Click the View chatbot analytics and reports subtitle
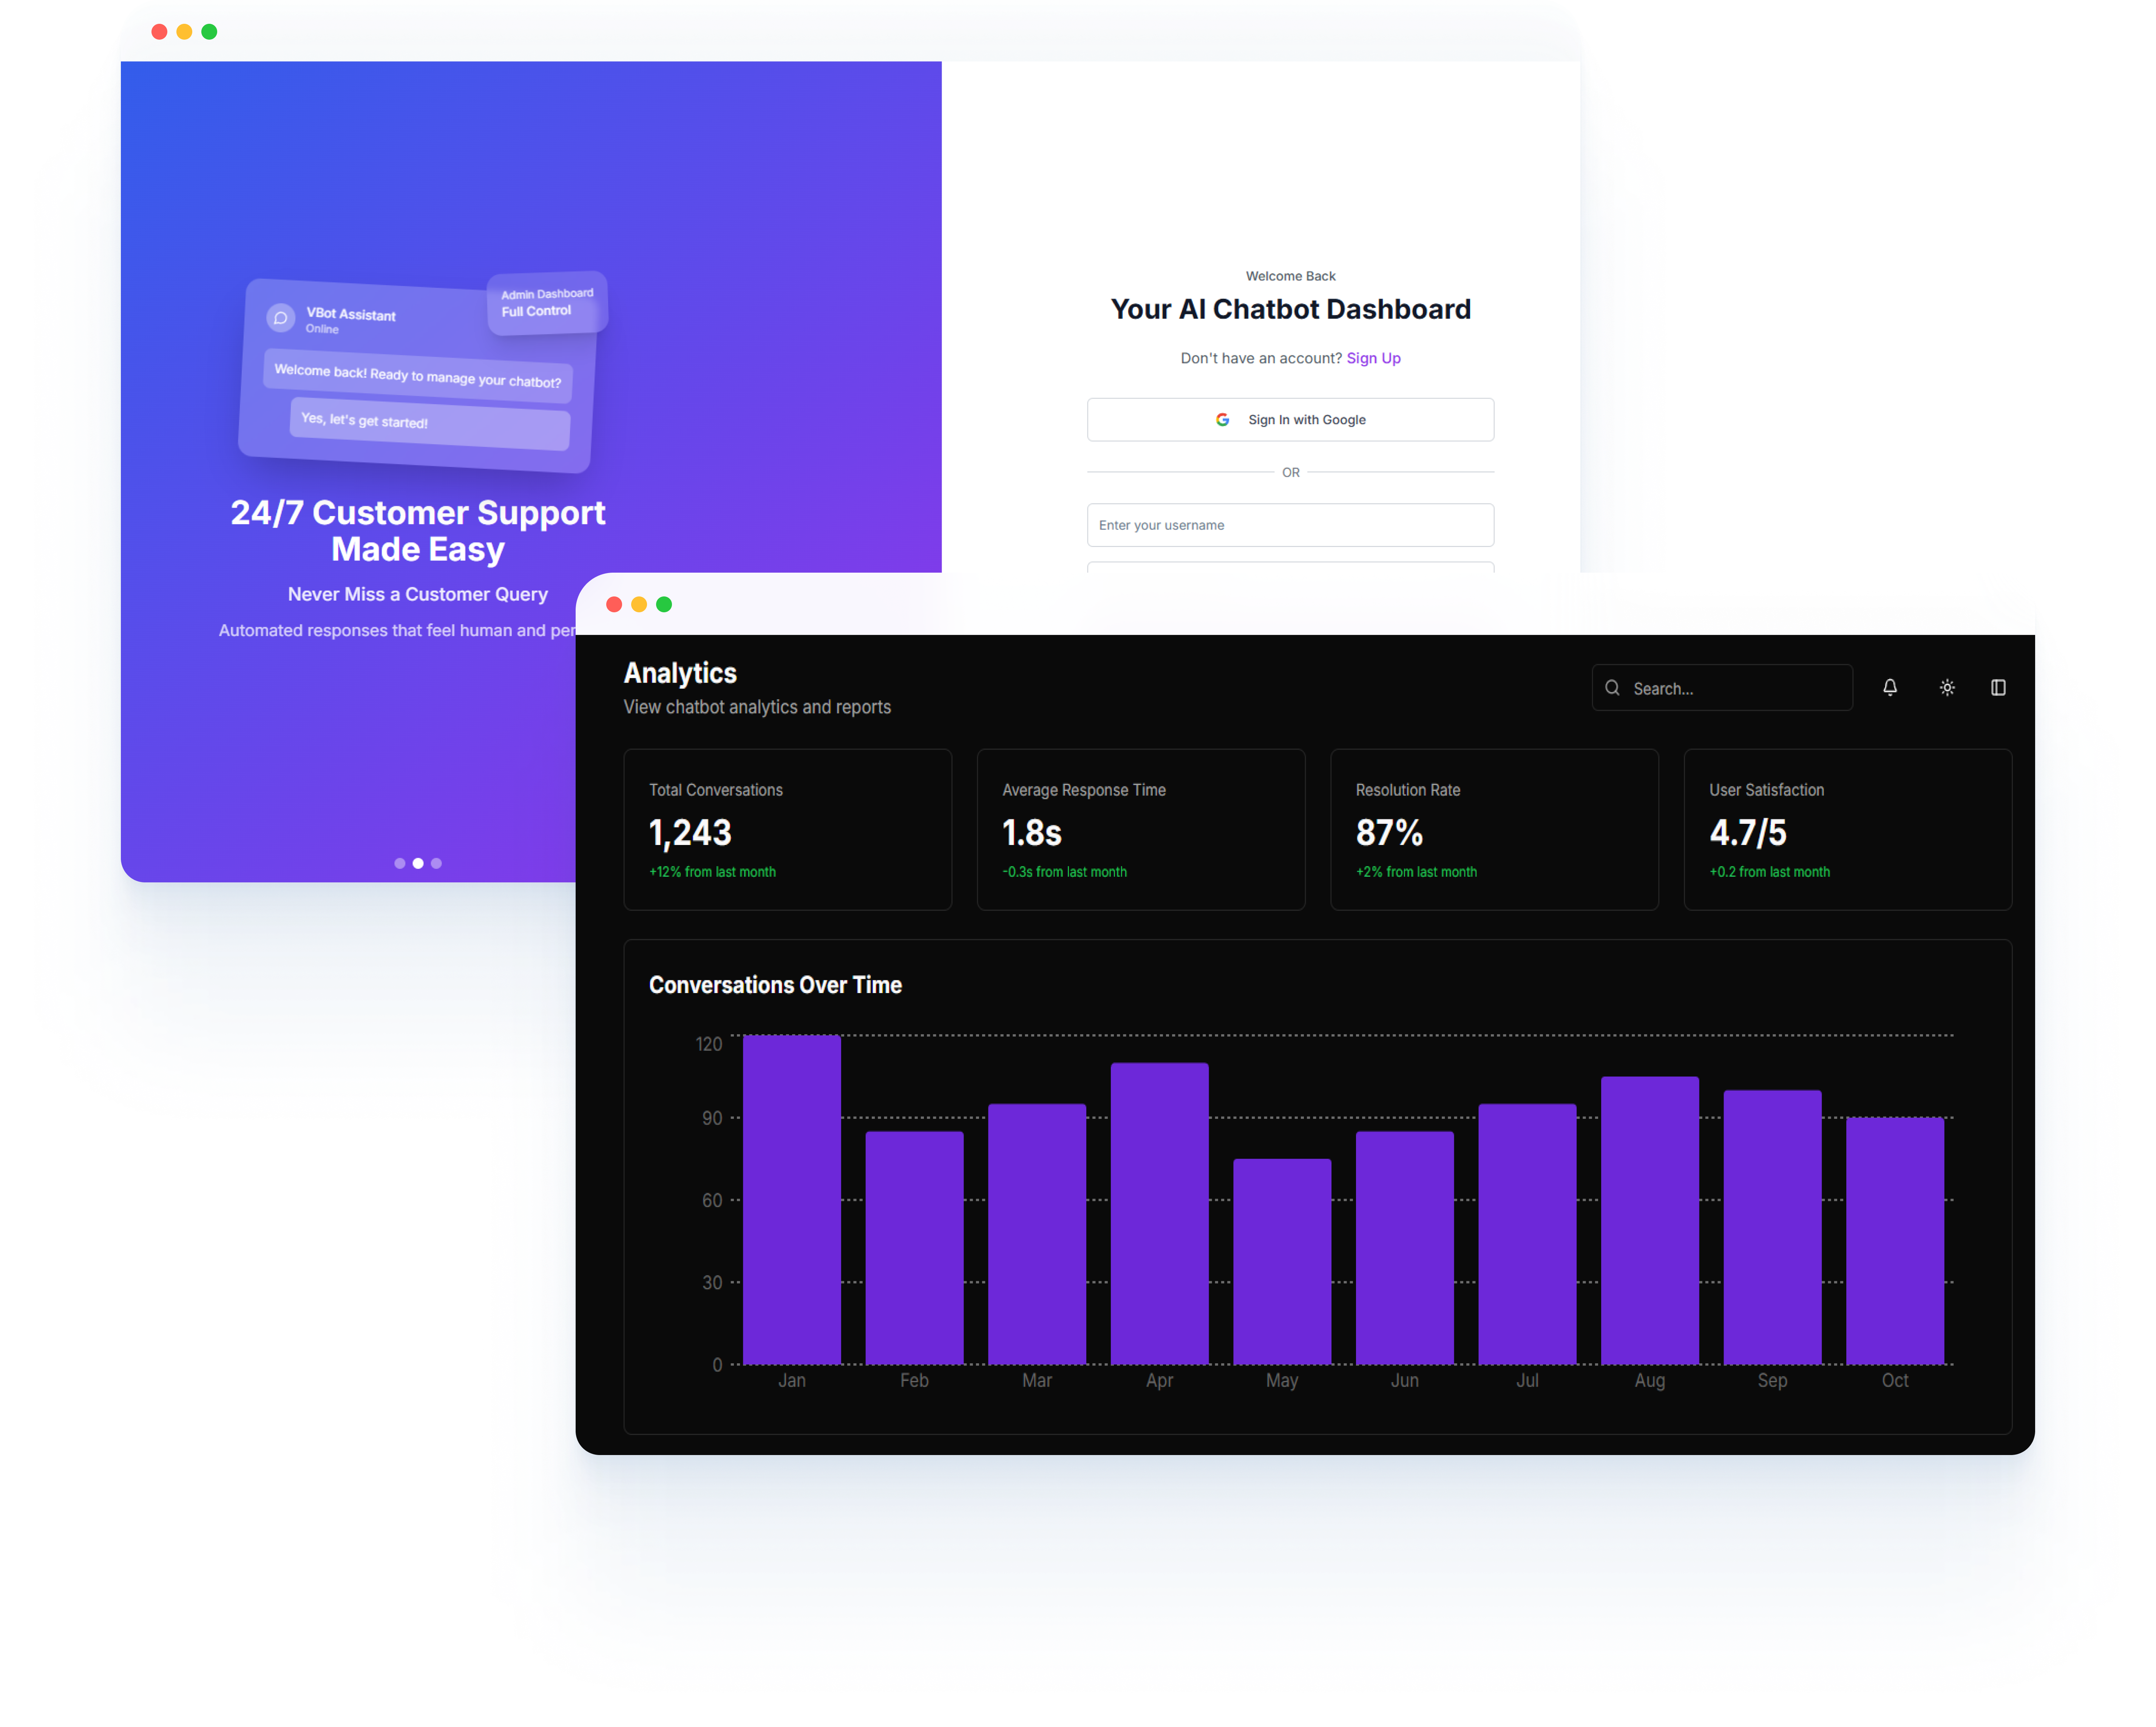 click(x=757, y=707)
